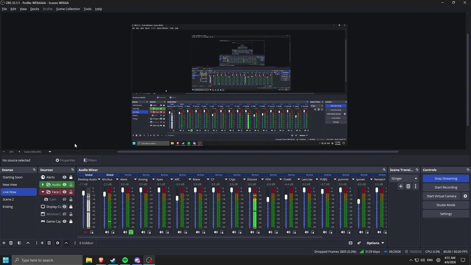Zoom out preview with minus icon
The image size is (471, 265).
point(4,152)
